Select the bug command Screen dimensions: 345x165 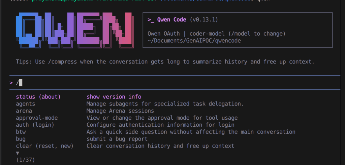pos(21,139)
